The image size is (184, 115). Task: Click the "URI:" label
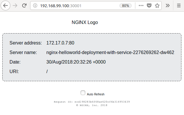click(14, 71)
